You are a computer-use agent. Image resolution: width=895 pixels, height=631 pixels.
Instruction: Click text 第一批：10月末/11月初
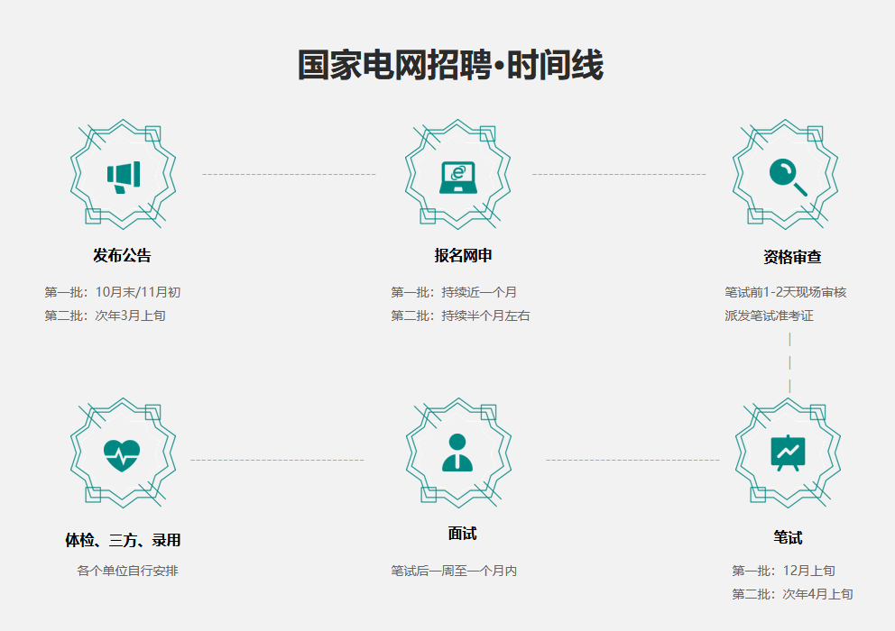[x=113, y=292]
